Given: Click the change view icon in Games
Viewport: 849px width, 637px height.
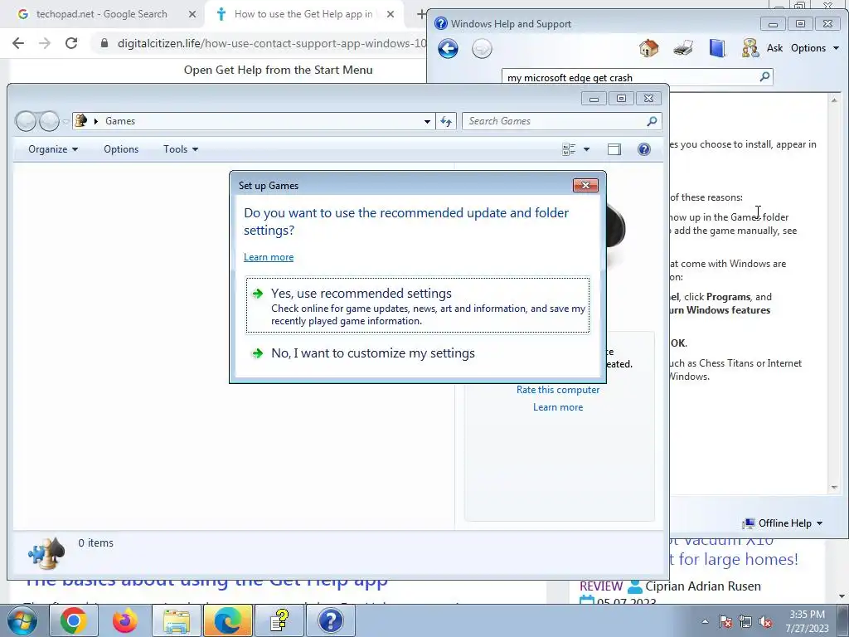Looking at the screenshot, I should [x=569, y=149].
